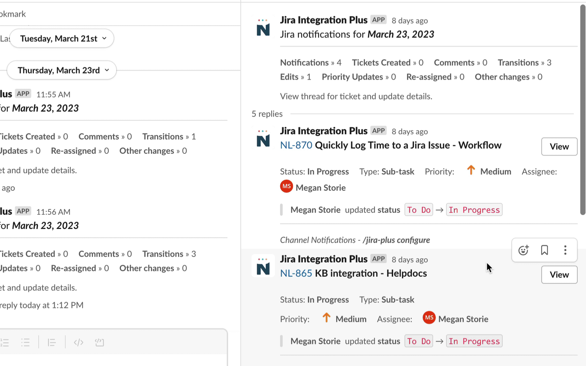Click the 11:56 AM message timestamp
Viewport: 586px width, 366px height.
[x=53, y=212]
